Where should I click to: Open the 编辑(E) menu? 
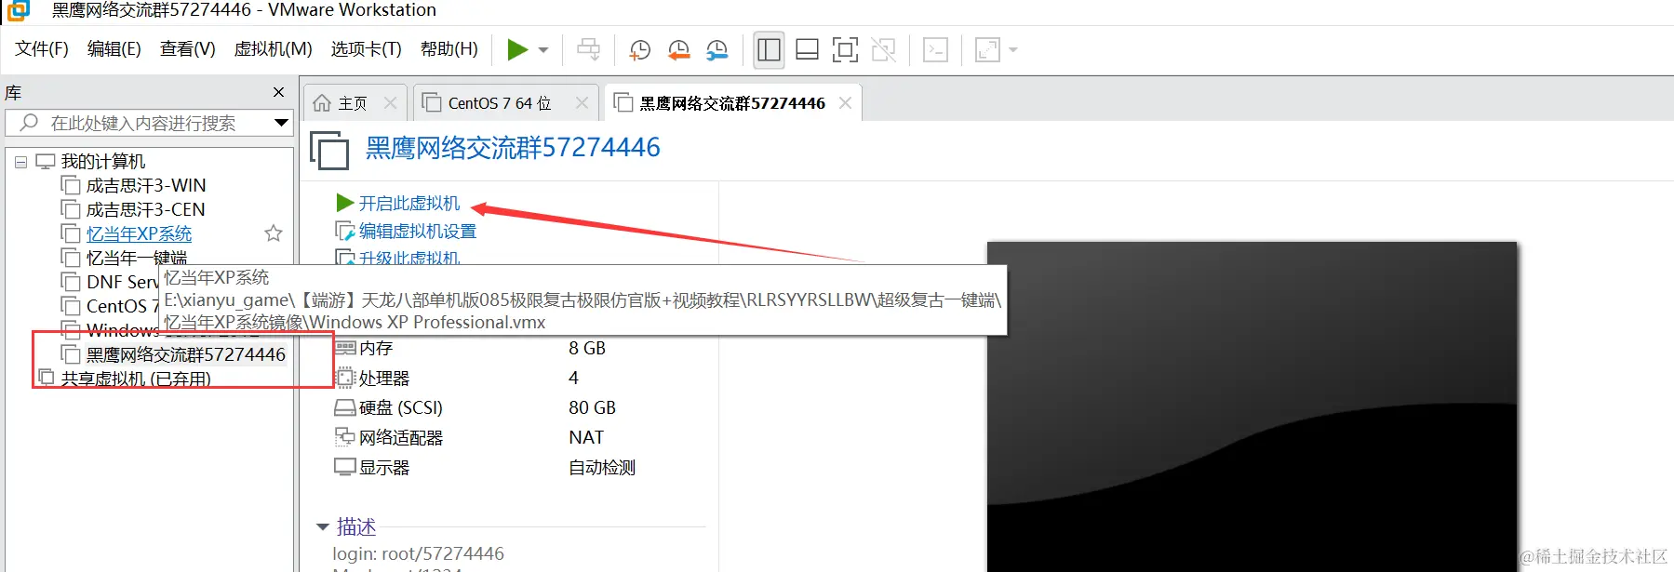[x=114, y=49]
